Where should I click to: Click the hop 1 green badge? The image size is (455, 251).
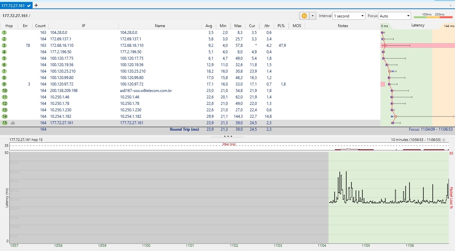click(x=4, y=33)
